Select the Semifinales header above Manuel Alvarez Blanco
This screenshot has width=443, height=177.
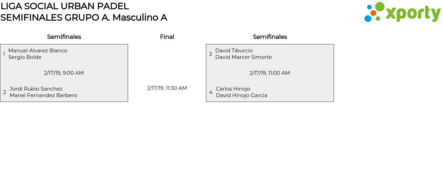[x=64, y=37]
